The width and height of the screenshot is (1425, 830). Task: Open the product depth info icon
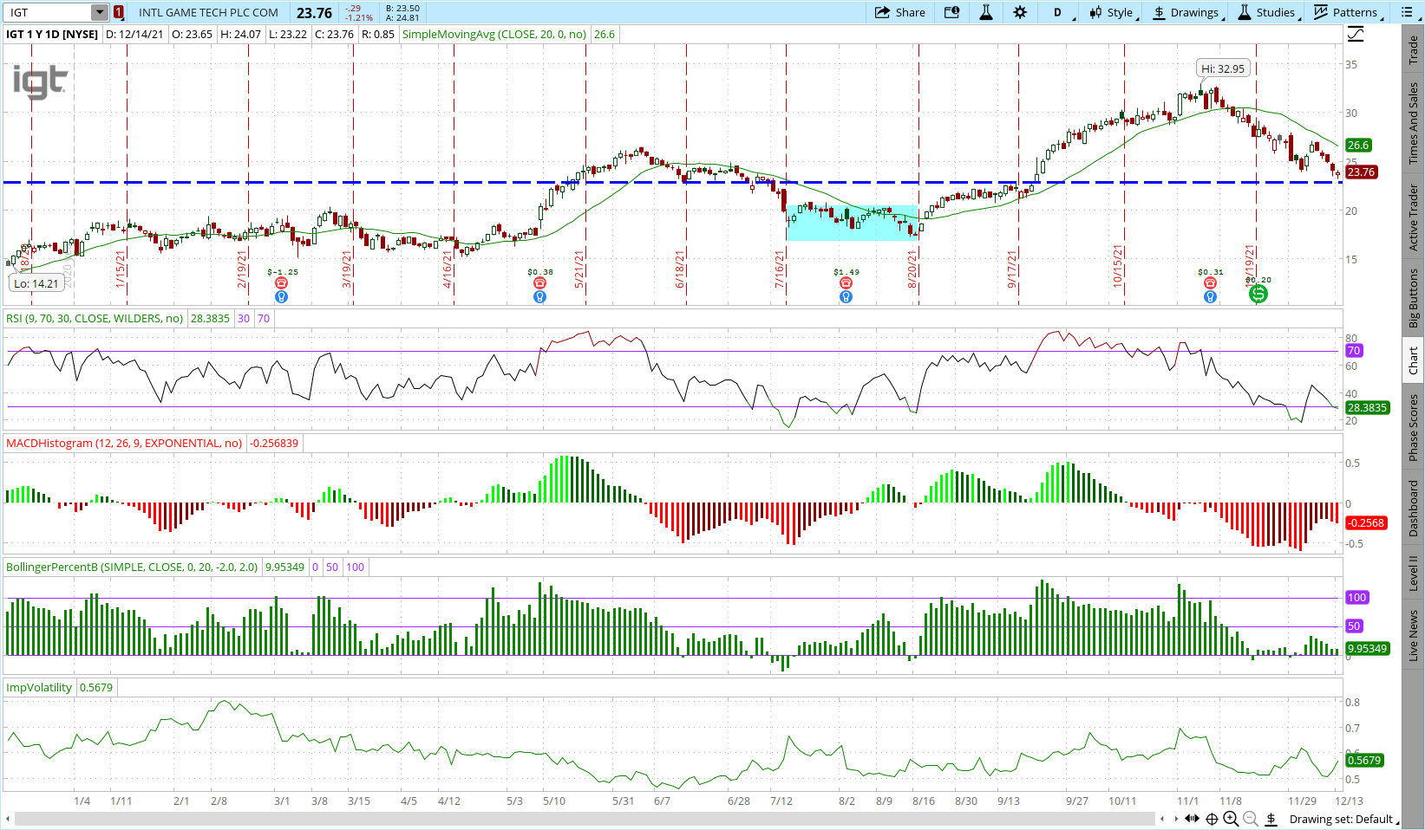point(951,12)
